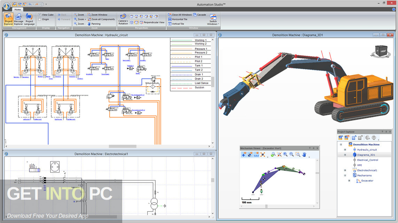
Task: Click the first project icon in Project Explorer toolbar
Action: [341, 138]
